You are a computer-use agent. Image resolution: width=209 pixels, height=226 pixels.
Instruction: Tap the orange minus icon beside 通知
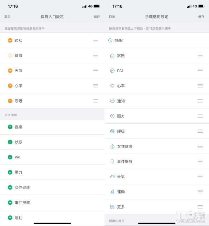(x=10, y=40)
